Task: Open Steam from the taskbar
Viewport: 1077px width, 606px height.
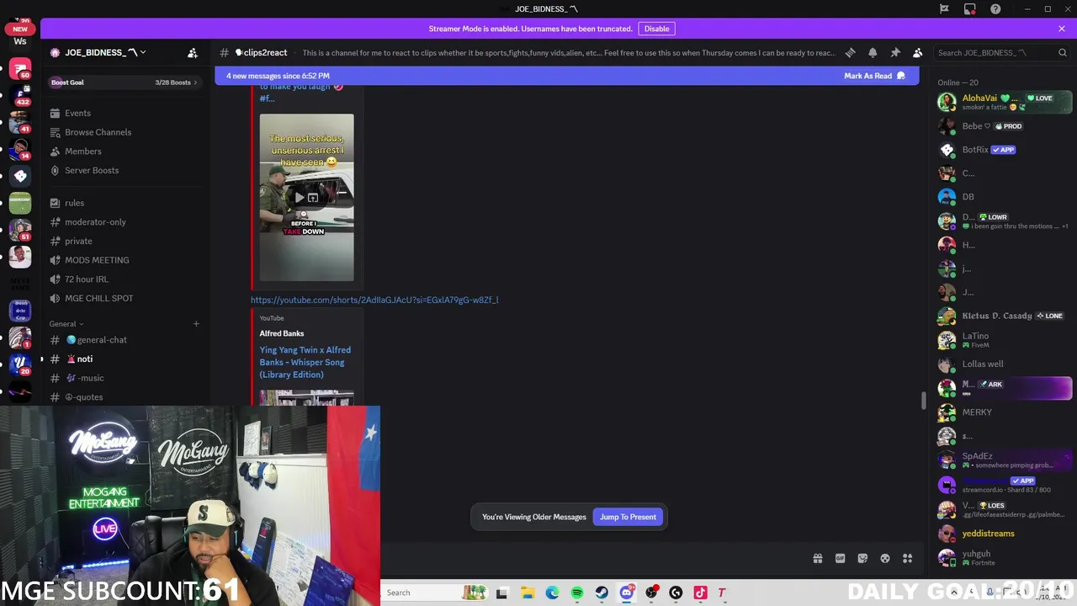Action: (602, 593)
